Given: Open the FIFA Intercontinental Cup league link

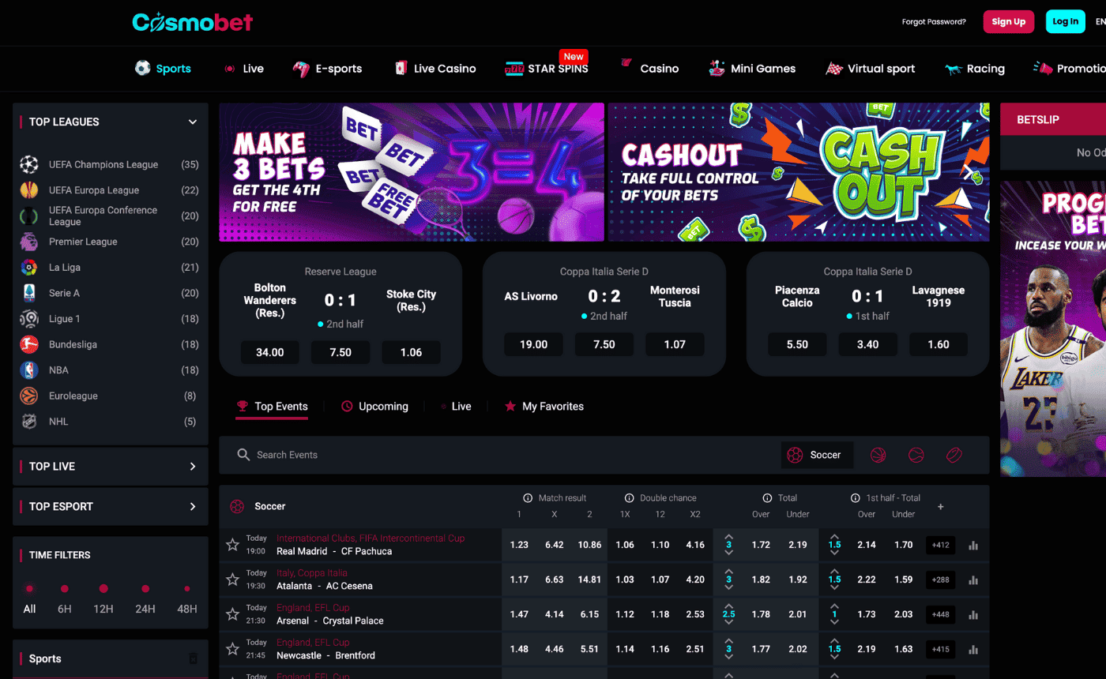Looking at the screenshot, I should pos(371,538).
